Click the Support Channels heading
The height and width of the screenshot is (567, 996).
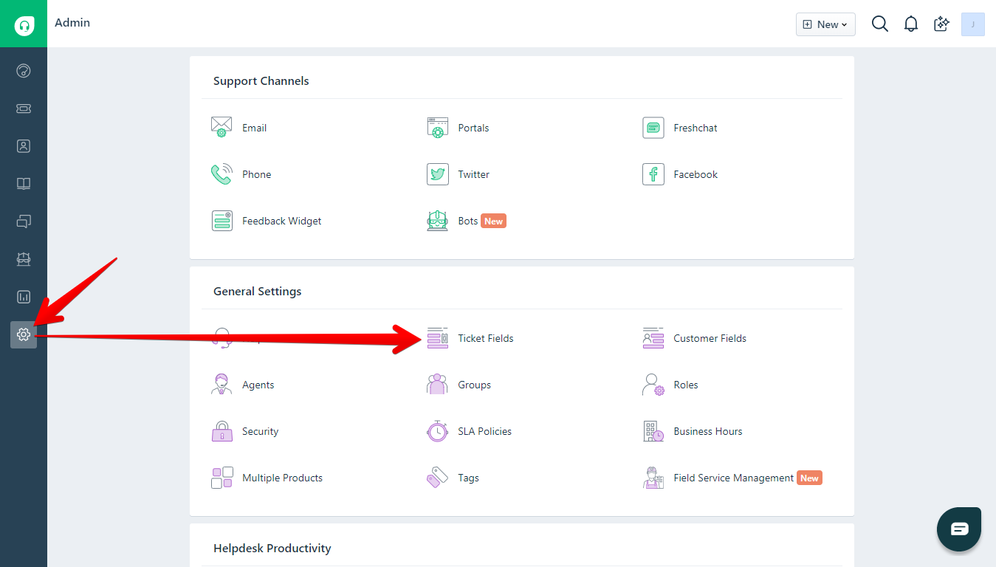pos(261,81)
